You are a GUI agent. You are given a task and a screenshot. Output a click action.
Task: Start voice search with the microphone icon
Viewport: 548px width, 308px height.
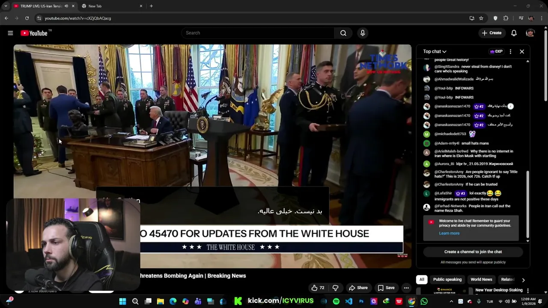point(363,33)
